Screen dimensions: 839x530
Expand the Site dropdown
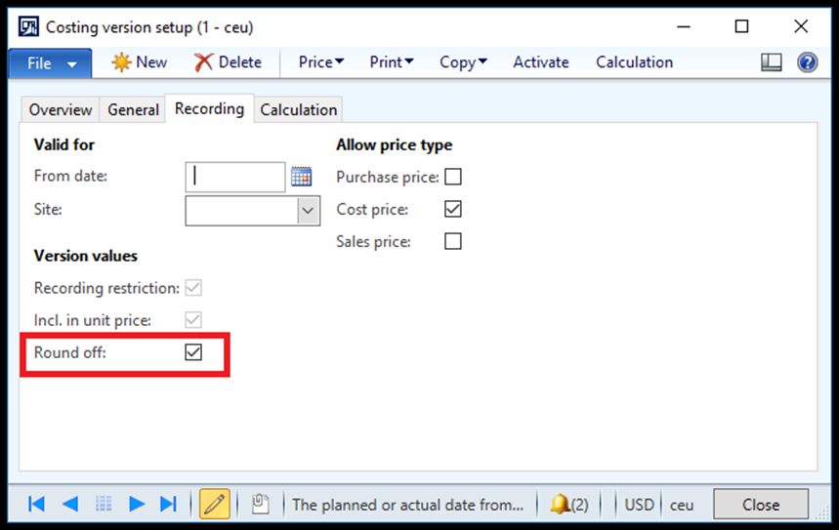pos(308,211)
